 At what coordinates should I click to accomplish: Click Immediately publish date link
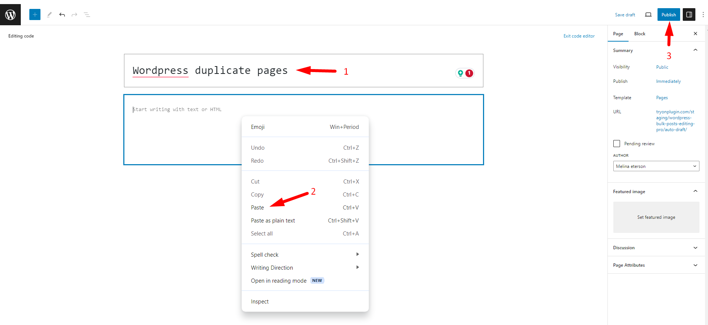point(668,81)
